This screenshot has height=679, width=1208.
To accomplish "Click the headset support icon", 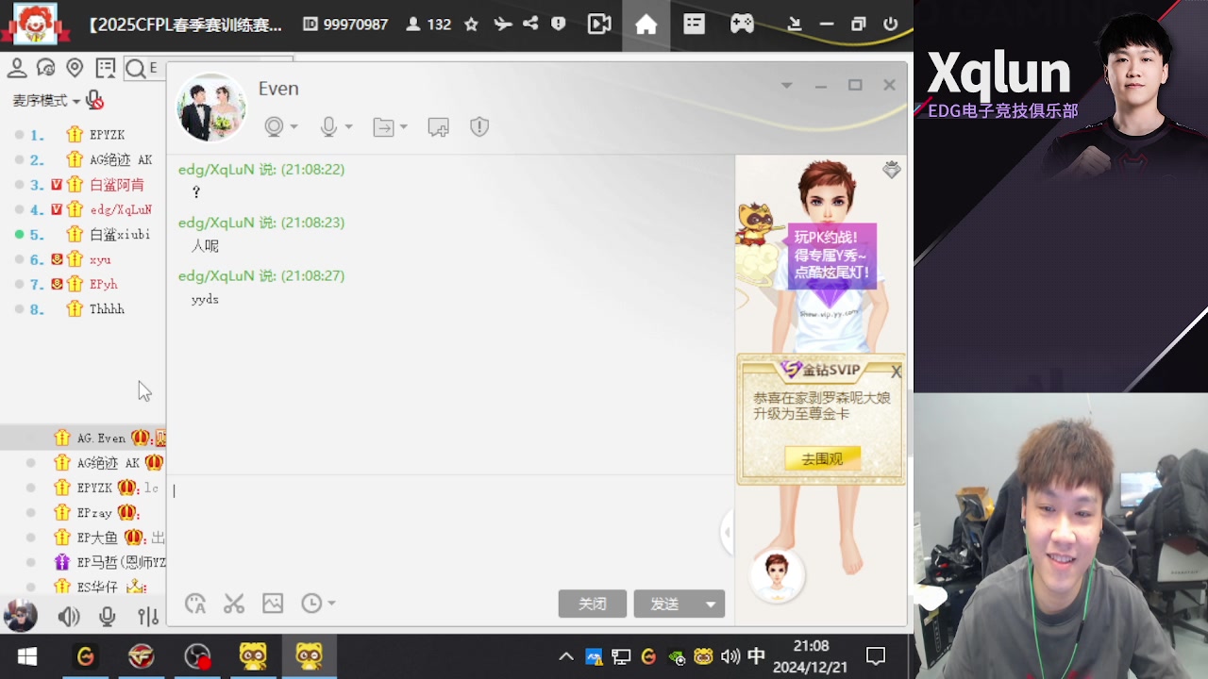I will (x=45, y=67).
